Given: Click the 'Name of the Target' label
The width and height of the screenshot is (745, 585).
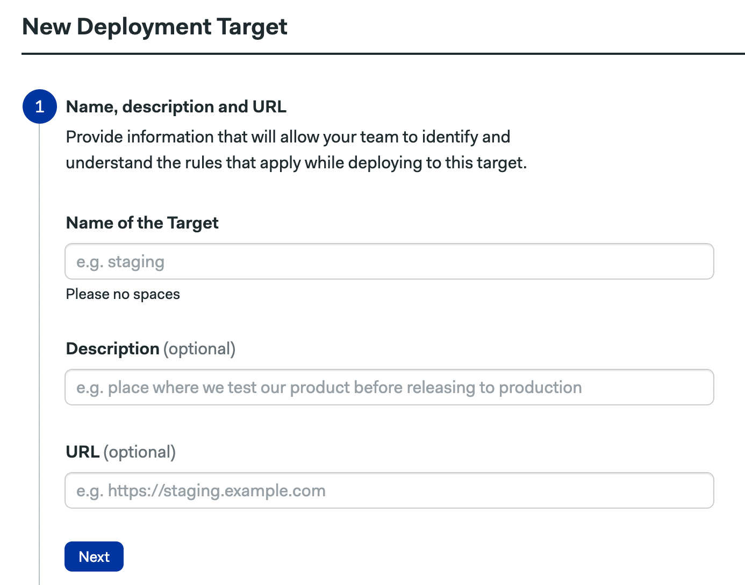Looking at the screenshot, I should coord(142,223).
